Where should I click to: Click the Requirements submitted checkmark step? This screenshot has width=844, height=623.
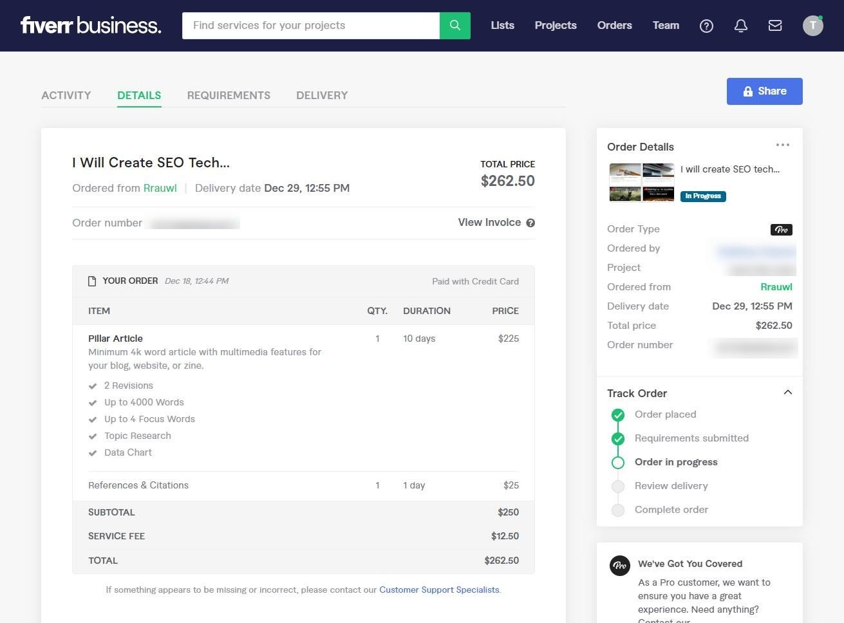click(618, 438)
